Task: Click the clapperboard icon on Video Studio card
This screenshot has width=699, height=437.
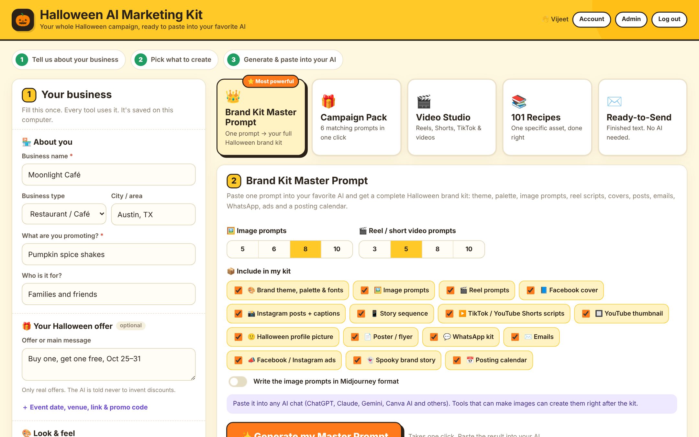Action: tap(424, 101)
